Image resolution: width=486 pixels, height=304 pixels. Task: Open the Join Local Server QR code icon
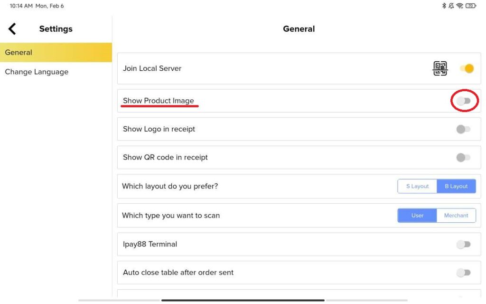coord(440,69)
